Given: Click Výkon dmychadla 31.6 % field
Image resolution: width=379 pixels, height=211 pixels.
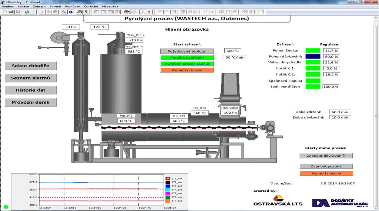Looking at the screenshot, I should pyautogui.click(x=331, y=62).
